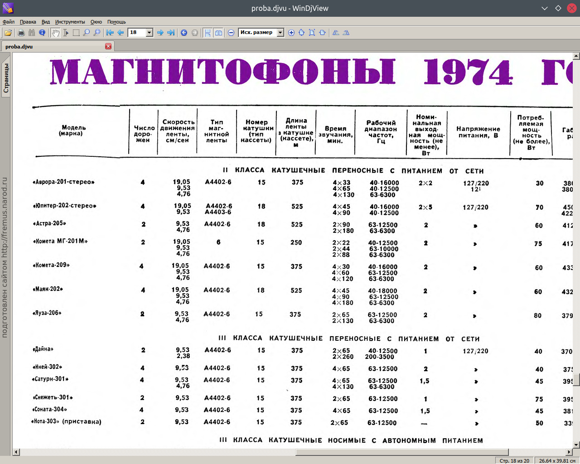
Task: Click the «Юпитер-202-стерео» model name
Action: (64, 206)
